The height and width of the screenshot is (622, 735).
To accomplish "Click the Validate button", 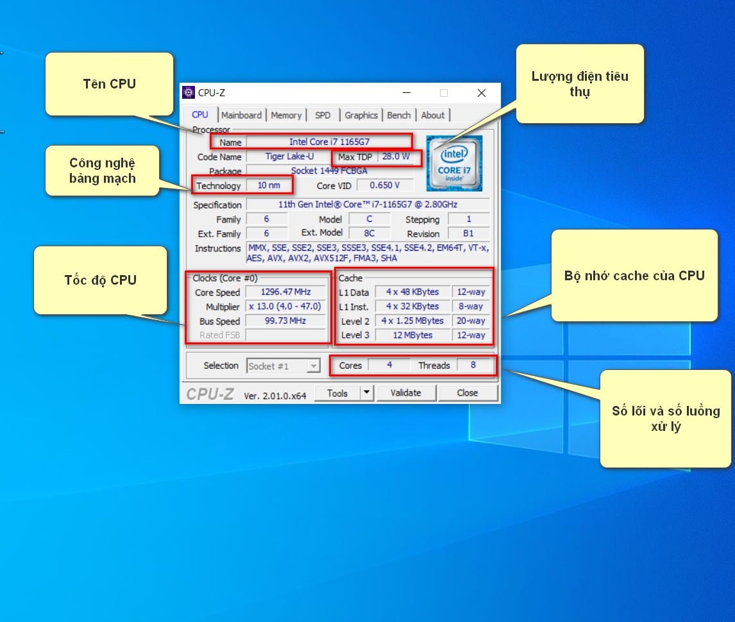I will (x=406, y=393).
